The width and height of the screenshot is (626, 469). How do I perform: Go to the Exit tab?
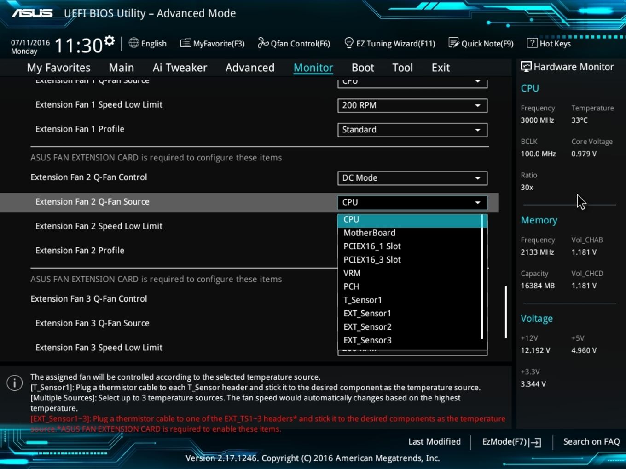[x=441, y=68]
